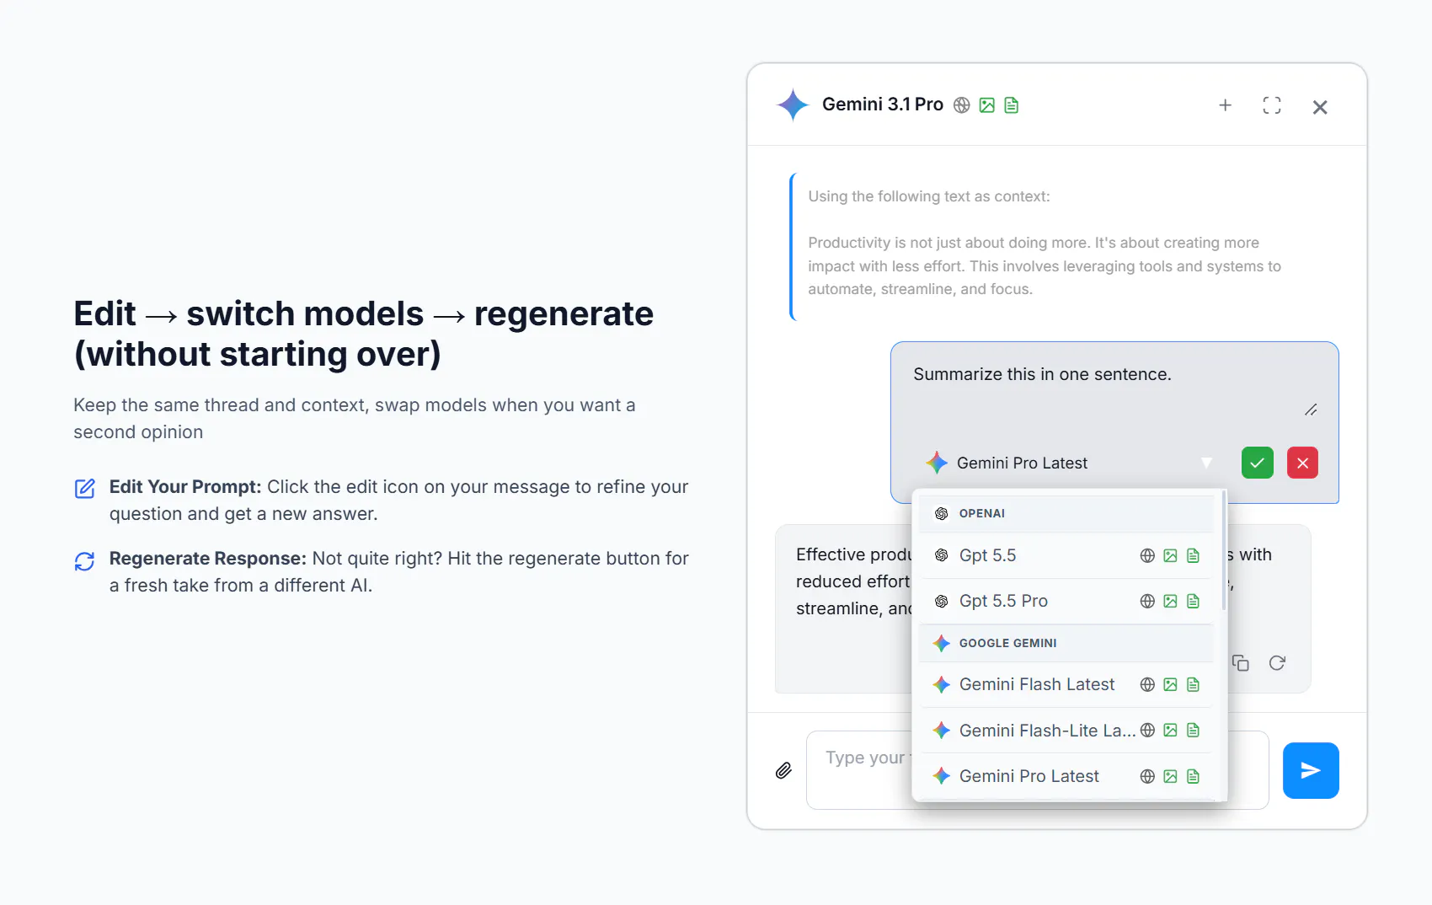Click the image icon on Gpt 5.5 row
This screenshot has height=905, width=1432.
tap(1170, 555)
